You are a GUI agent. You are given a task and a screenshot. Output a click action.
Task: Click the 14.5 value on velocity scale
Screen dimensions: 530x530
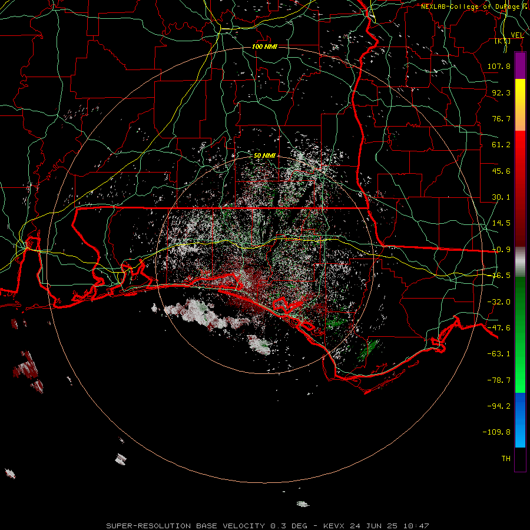[501, 223]
